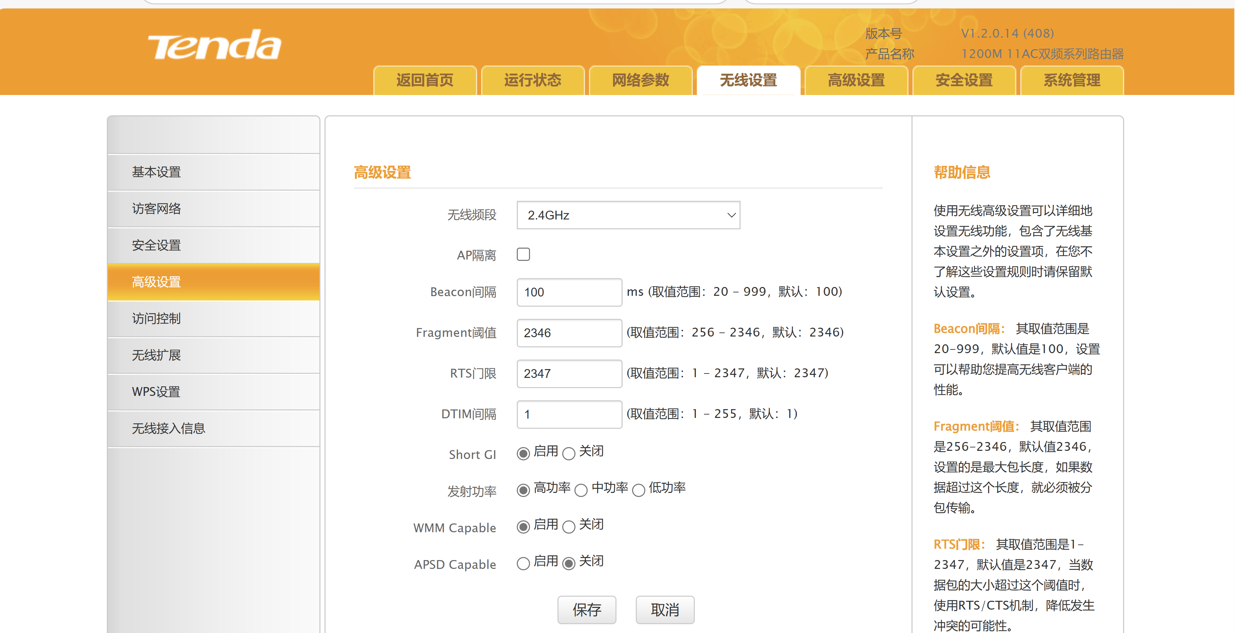Turn off WMM Capable via 关闭
The image size is (1235, 633).
(569, 526)
